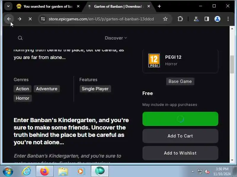The height and width of the screenshot is (177, 237).
Task: Close the Garten of Banban tab
Action: pyautogui.click(x=149, y=6)
